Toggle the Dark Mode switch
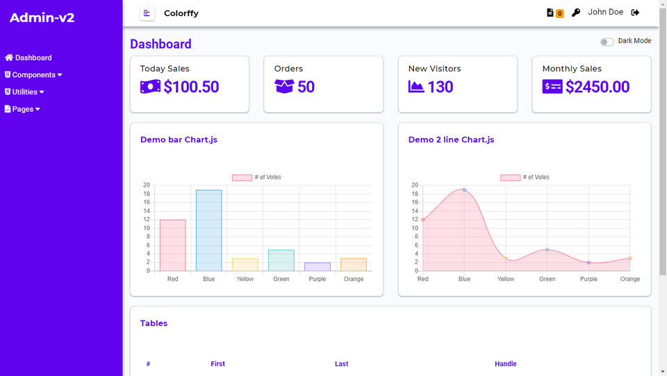This screenshot has height=376, width=667. pyautogui.click(x=607, y=42)
